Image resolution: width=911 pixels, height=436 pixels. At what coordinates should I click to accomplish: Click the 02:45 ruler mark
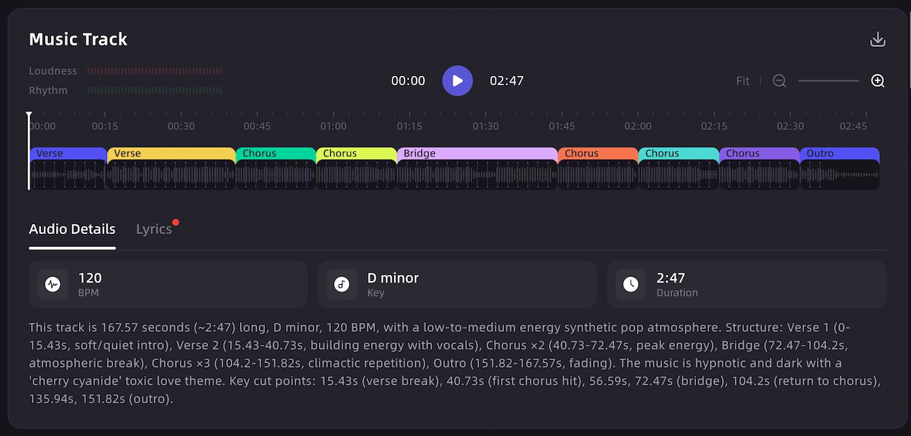tap(853, 126)
